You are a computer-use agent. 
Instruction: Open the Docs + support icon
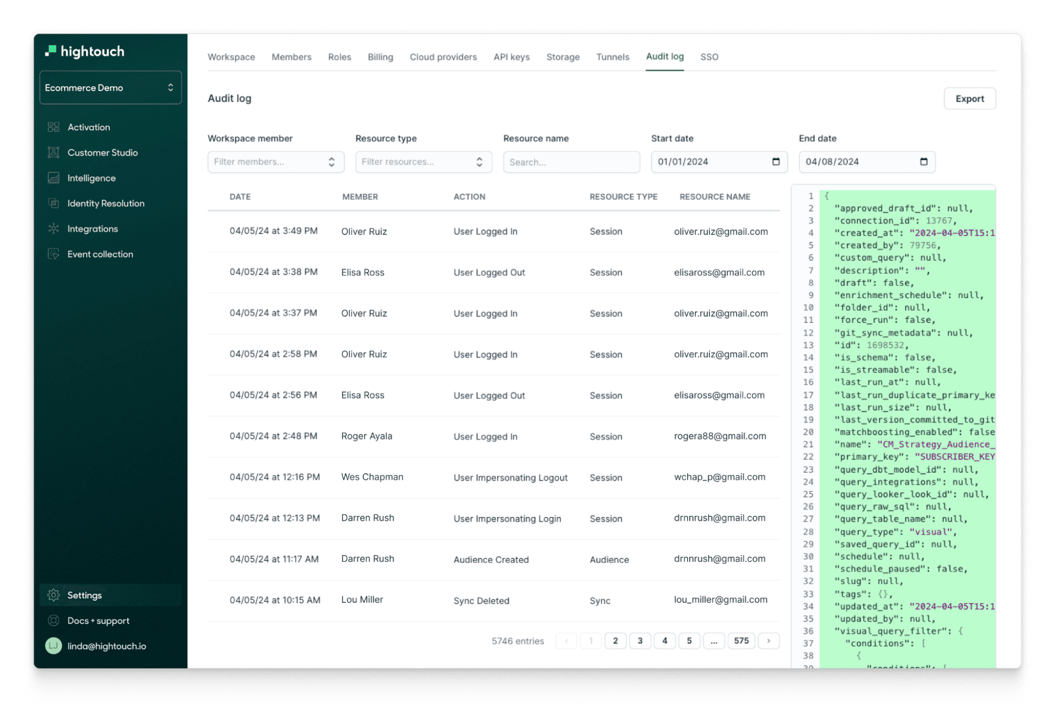pos(54,620)
